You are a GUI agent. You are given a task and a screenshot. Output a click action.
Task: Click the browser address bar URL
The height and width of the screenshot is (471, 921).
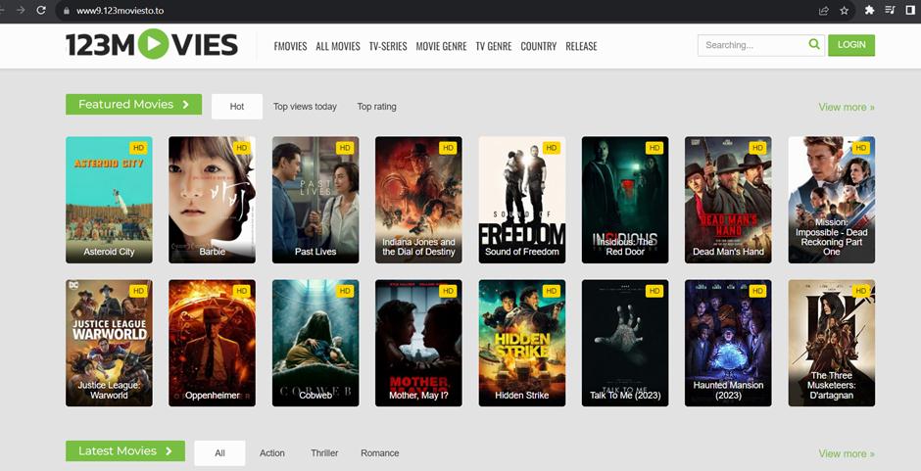pyautogui.click(x=120, y=11)
